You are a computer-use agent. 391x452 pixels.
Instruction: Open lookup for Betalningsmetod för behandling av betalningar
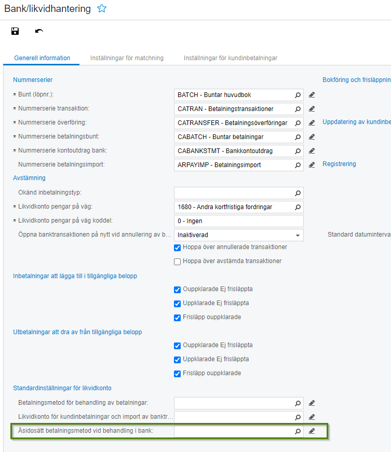tap(298, 403)
